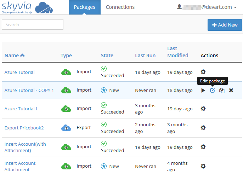Open gear actions for Insert Account(with Attachment)

tap(203, 147)
